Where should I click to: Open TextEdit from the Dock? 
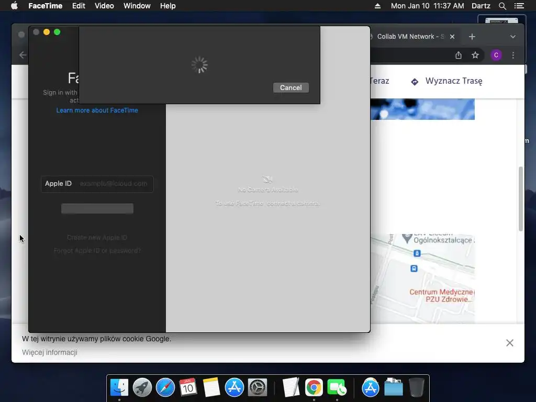291,387
